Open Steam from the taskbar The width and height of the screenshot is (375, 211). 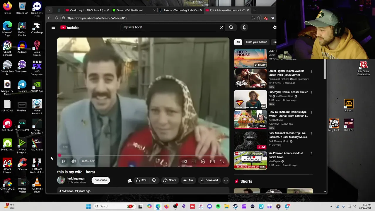point(235,206)
